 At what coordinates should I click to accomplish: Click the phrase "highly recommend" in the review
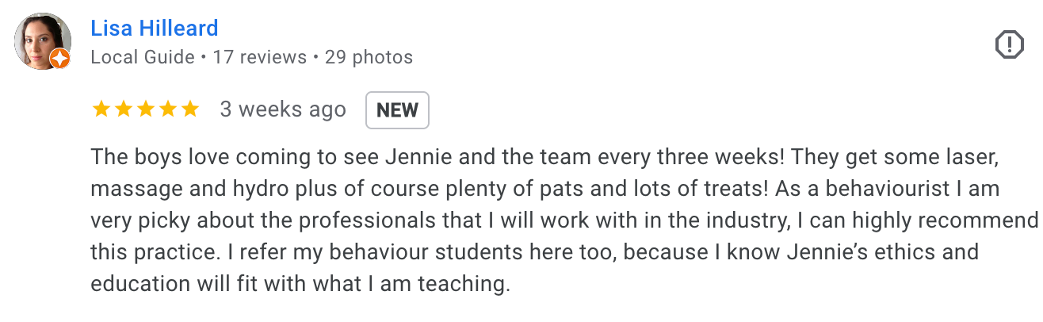pos(943,220)
